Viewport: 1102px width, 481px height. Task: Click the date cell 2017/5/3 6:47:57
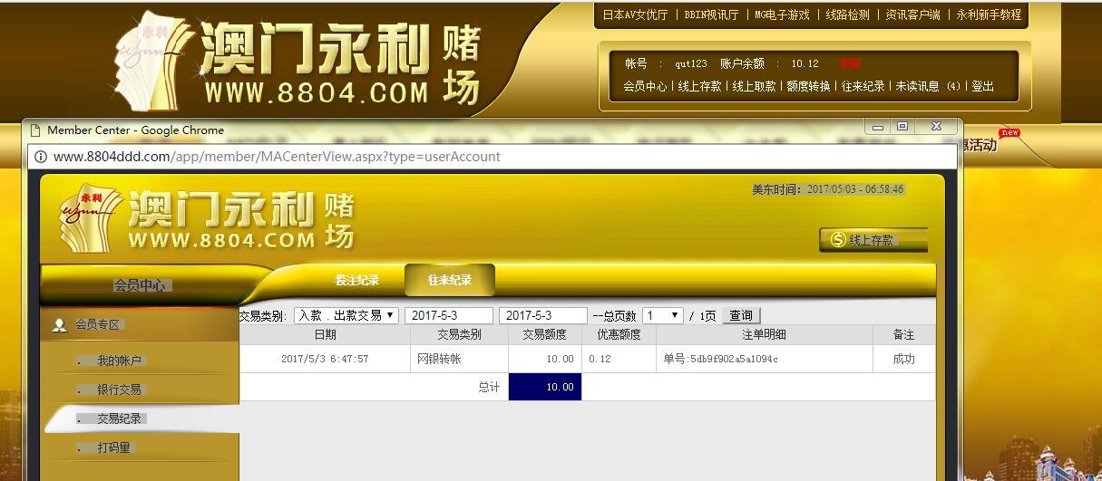click(325, 359)
